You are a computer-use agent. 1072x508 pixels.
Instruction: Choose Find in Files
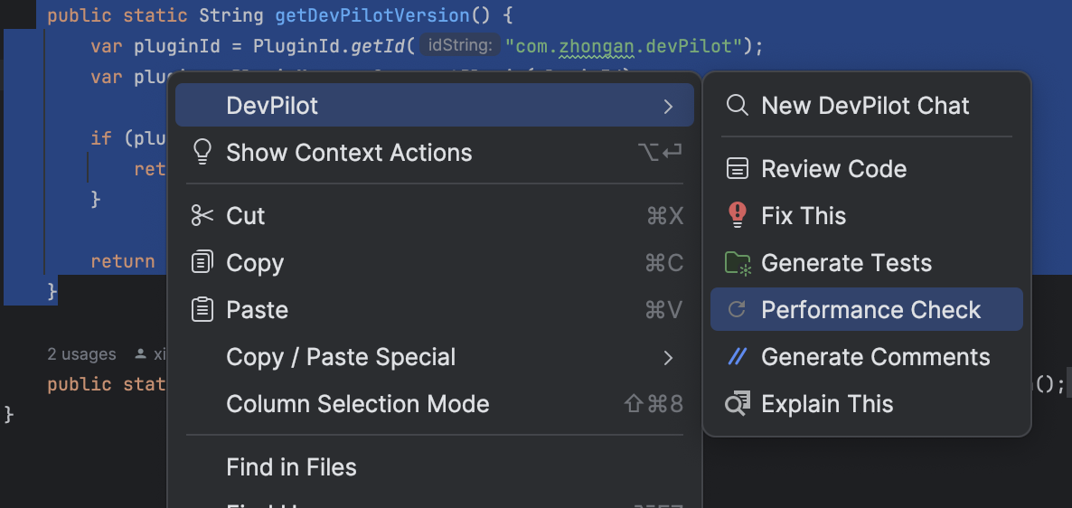point(435,467)
